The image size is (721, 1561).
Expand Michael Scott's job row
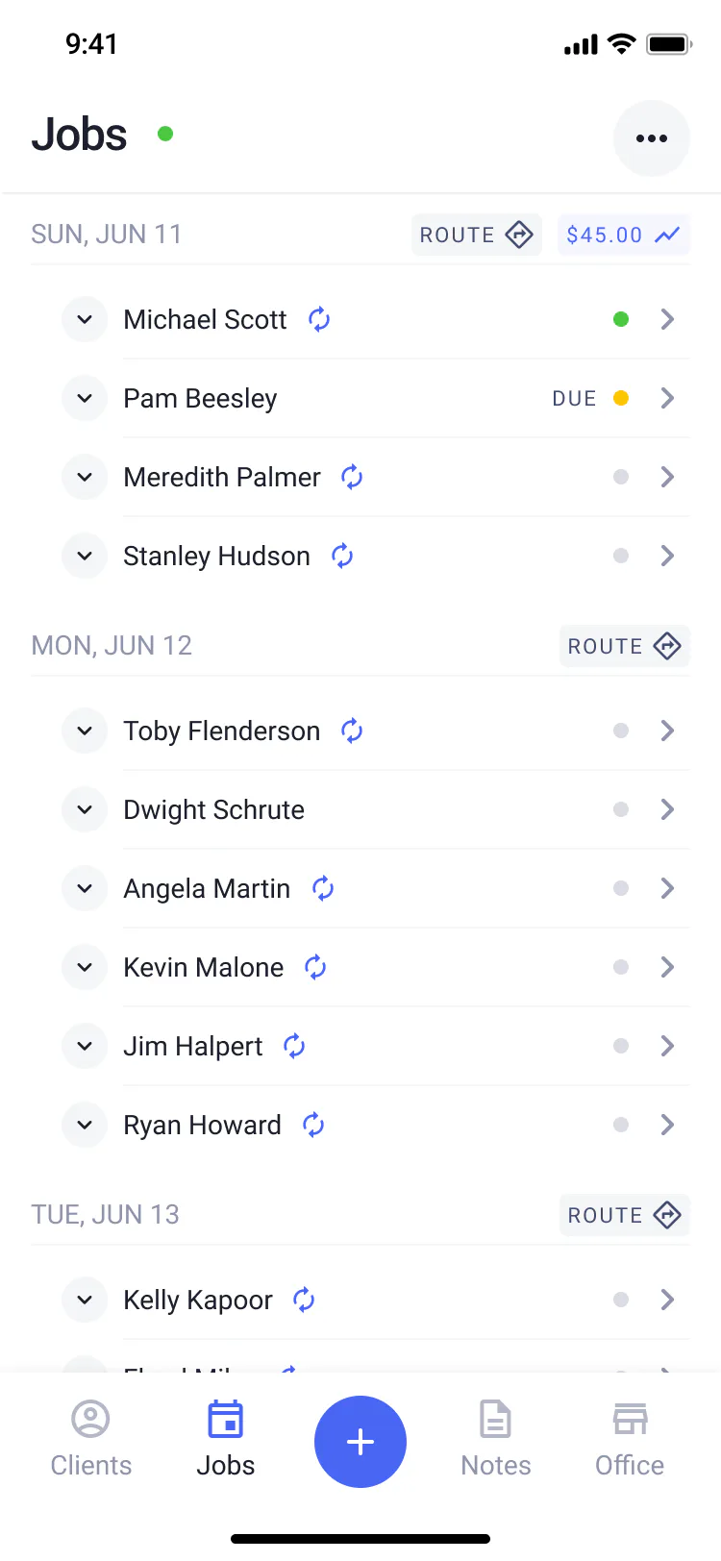pos(85,319)
